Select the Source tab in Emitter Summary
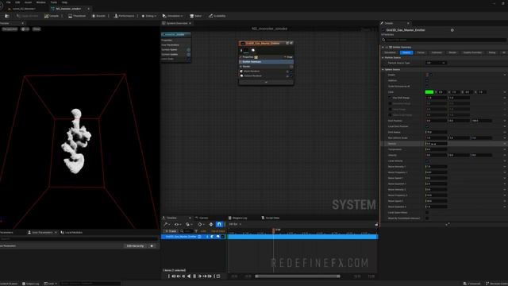The image size is (508, 286). (x=406, y=52)
